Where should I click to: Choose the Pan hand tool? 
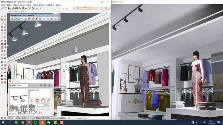pyautogui.click(x=5, y=62)
